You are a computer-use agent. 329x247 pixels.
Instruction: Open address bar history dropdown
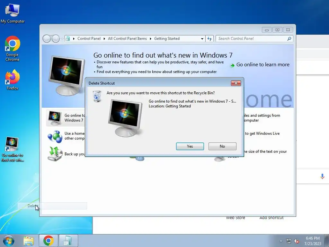[x=202, y=39]
